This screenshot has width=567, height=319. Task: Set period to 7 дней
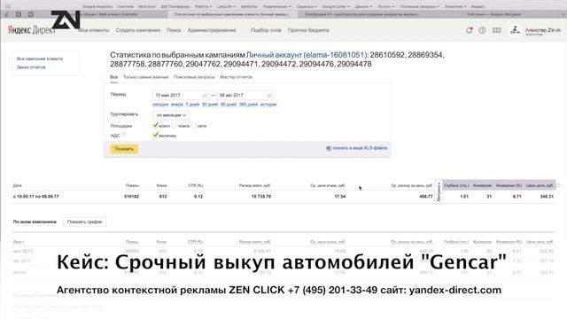192,105
